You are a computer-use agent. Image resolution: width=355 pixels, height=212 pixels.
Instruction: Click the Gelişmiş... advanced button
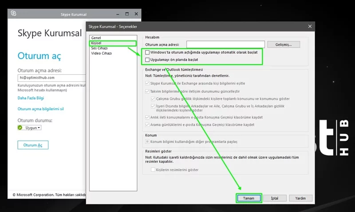tap(284, 44)
